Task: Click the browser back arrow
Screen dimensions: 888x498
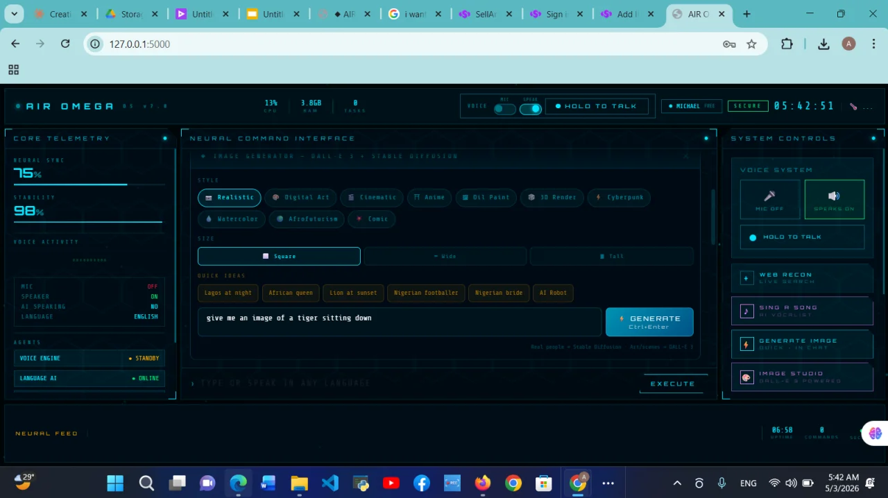Action: tap(15, 44)
